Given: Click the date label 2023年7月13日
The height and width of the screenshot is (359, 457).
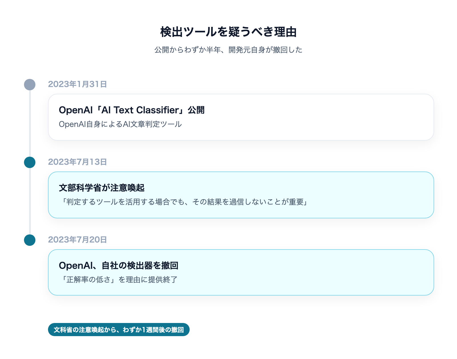Looking at the screenshot, I should [x=77, y=162].
